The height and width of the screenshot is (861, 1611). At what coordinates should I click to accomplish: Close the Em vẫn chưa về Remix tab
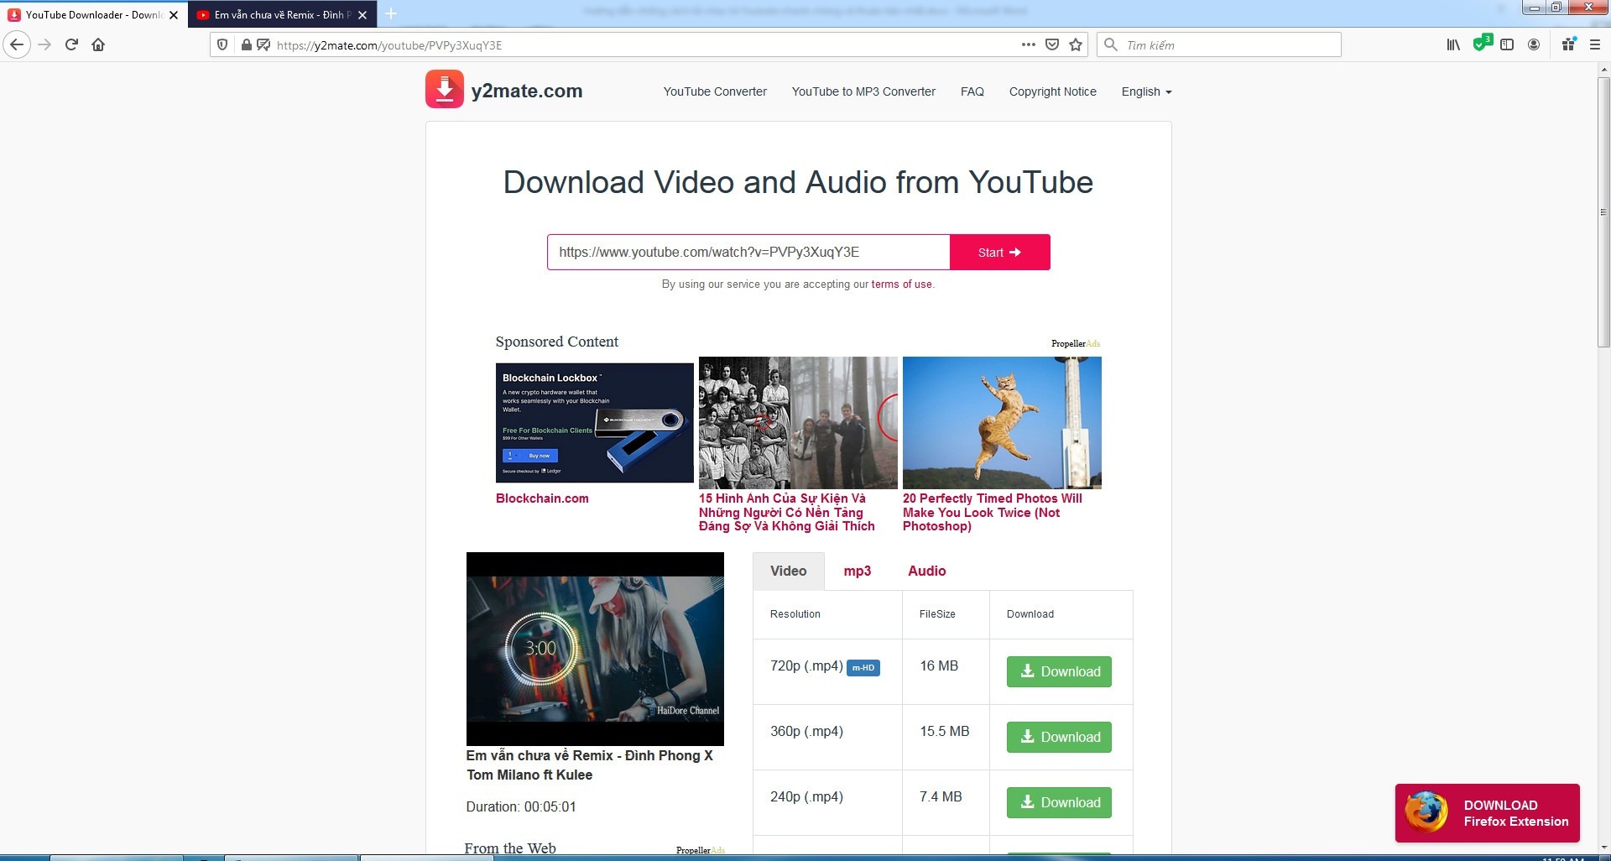362,15
